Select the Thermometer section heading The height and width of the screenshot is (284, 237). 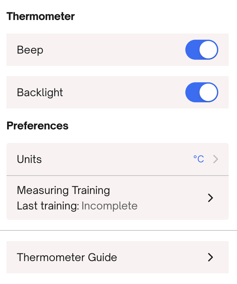[41, 16]
